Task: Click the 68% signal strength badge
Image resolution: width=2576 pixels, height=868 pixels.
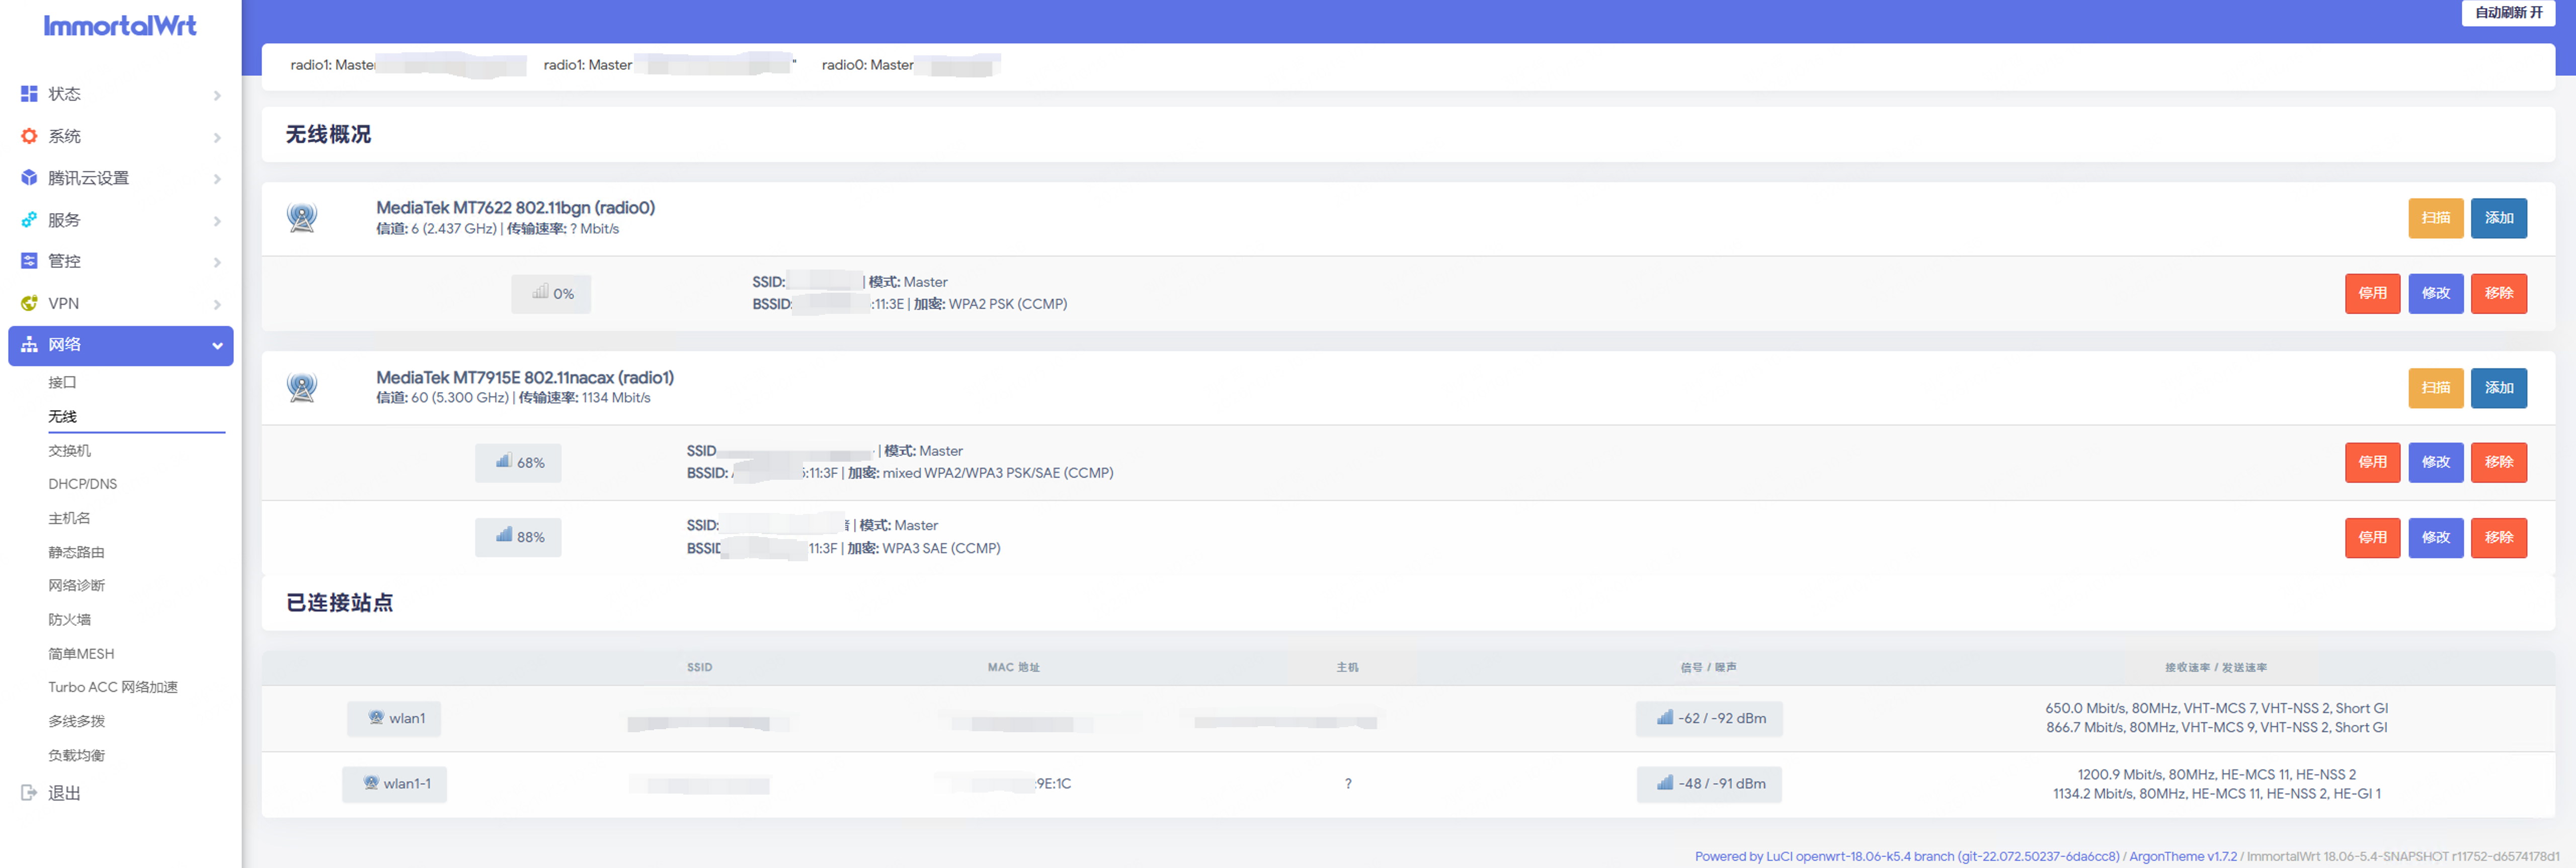Action: click(x=518, y=463)
